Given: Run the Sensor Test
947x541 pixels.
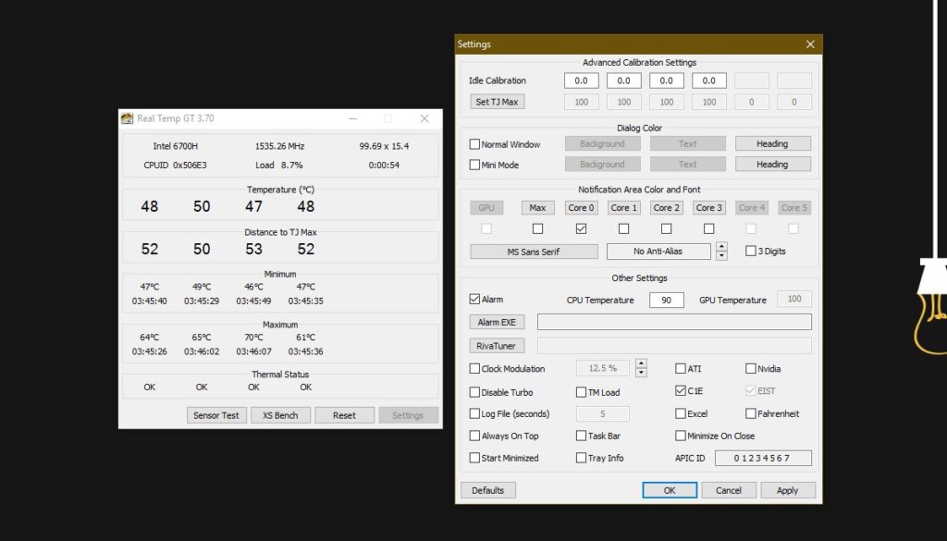Looking at the screenshot, I should pos(215,414).
